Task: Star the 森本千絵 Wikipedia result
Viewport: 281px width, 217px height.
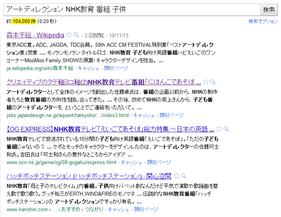Action: tap(69, 35)
